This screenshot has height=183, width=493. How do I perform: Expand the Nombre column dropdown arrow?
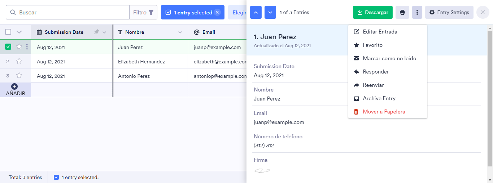click(180, 32)
